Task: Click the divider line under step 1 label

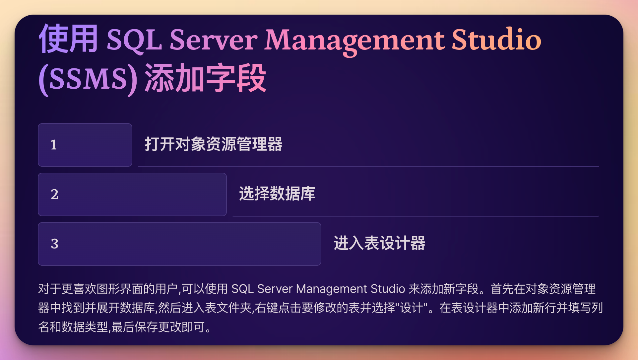Action: (x=368, y=167)
